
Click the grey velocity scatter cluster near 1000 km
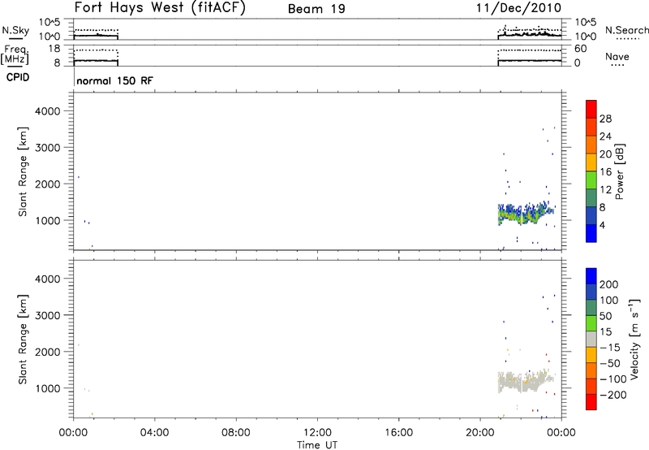[526, 381]
